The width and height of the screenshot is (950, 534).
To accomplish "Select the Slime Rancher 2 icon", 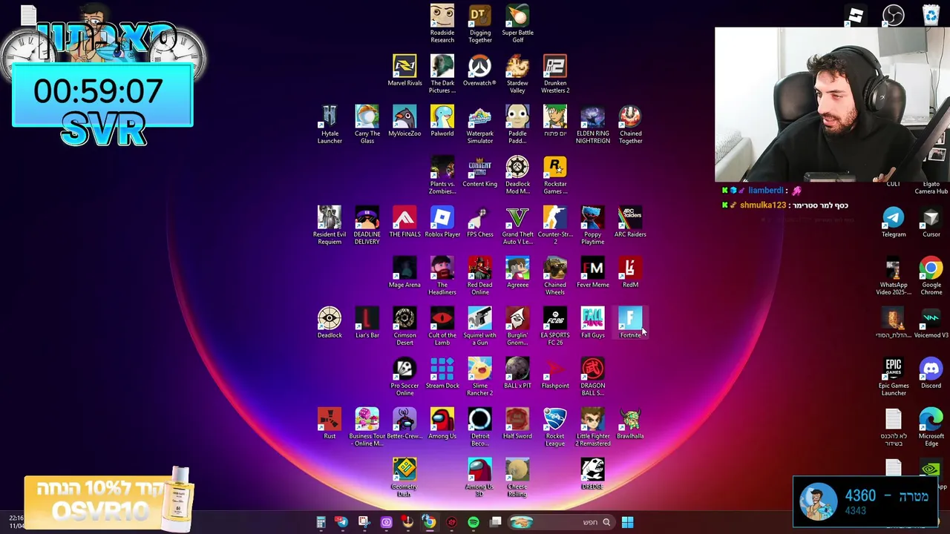I will point(479,377).
